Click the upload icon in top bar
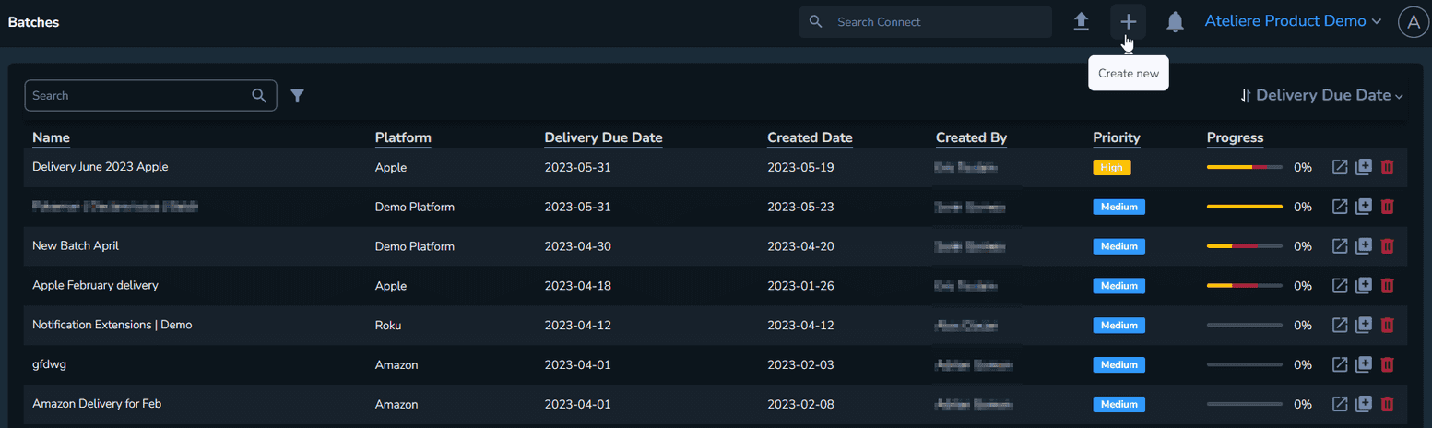Image resolution: width=1432 pixels, height=428 pixels. tap(1082, 22)
